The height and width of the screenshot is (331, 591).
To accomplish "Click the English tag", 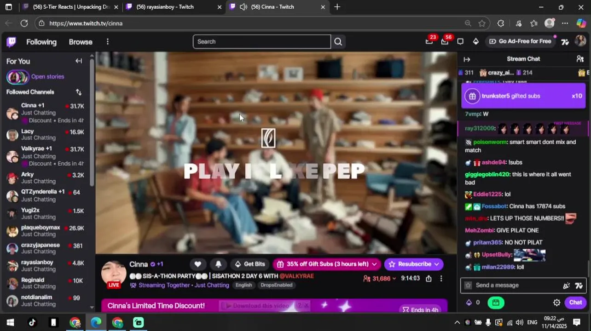I will pyautogui.click(x=243, y=285).
